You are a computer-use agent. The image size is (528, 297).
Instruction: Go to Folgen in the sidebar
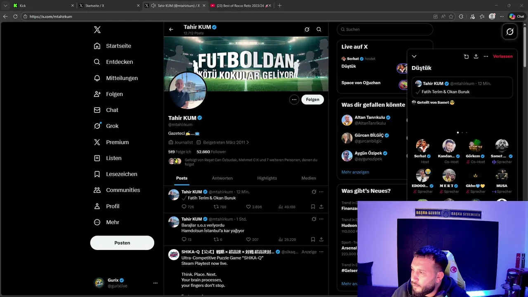pos(108,94)
